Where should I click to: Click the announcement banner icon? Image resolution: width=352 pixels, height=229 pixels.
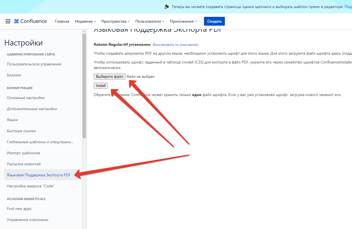[166, 7]
